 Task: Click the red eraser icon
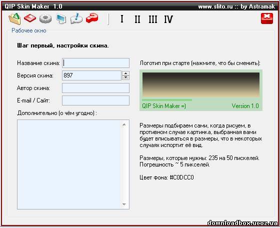tap(30, 18)
